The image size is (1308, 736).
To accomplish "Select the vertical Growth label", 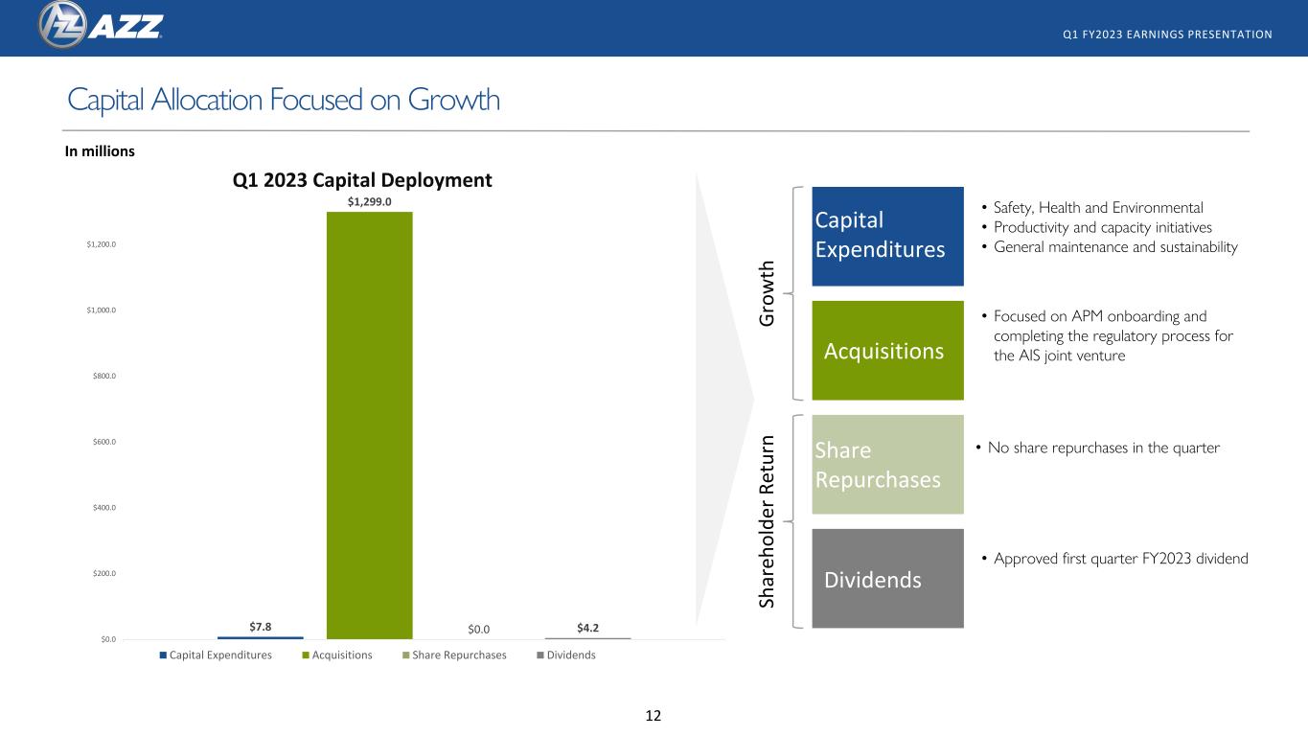I will pos(769,292).
